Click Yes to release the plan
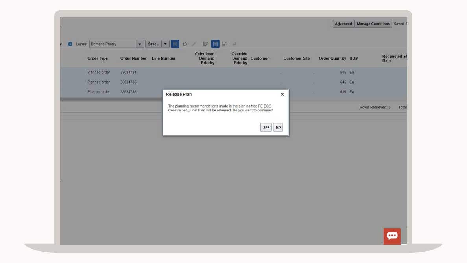The height and width of the screenshot is (263, 467). coord(266,127)
